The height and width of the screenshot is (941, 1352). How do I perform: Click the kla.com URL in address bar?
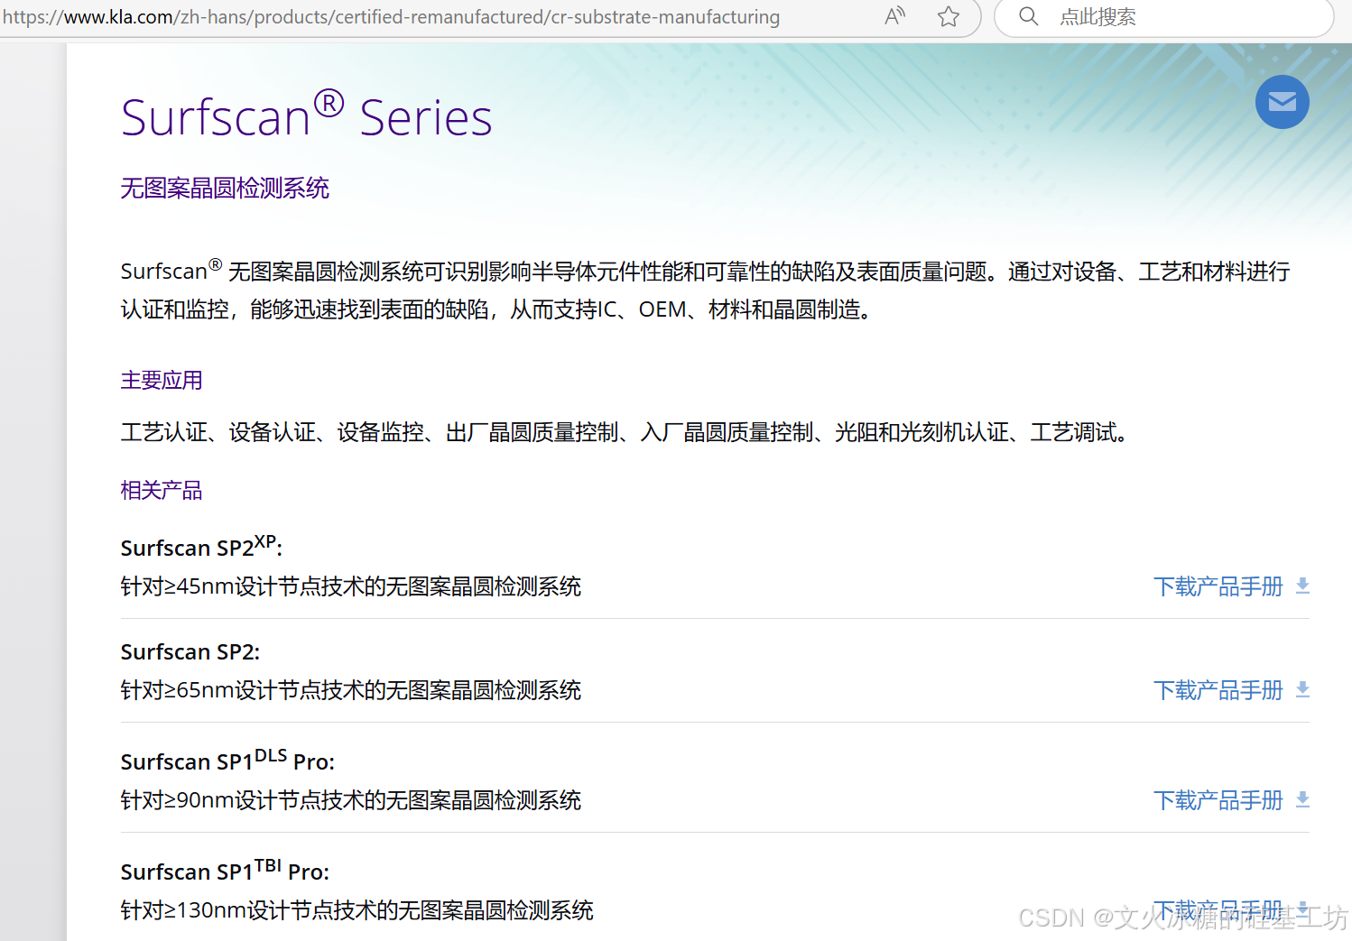click(391, 16)
